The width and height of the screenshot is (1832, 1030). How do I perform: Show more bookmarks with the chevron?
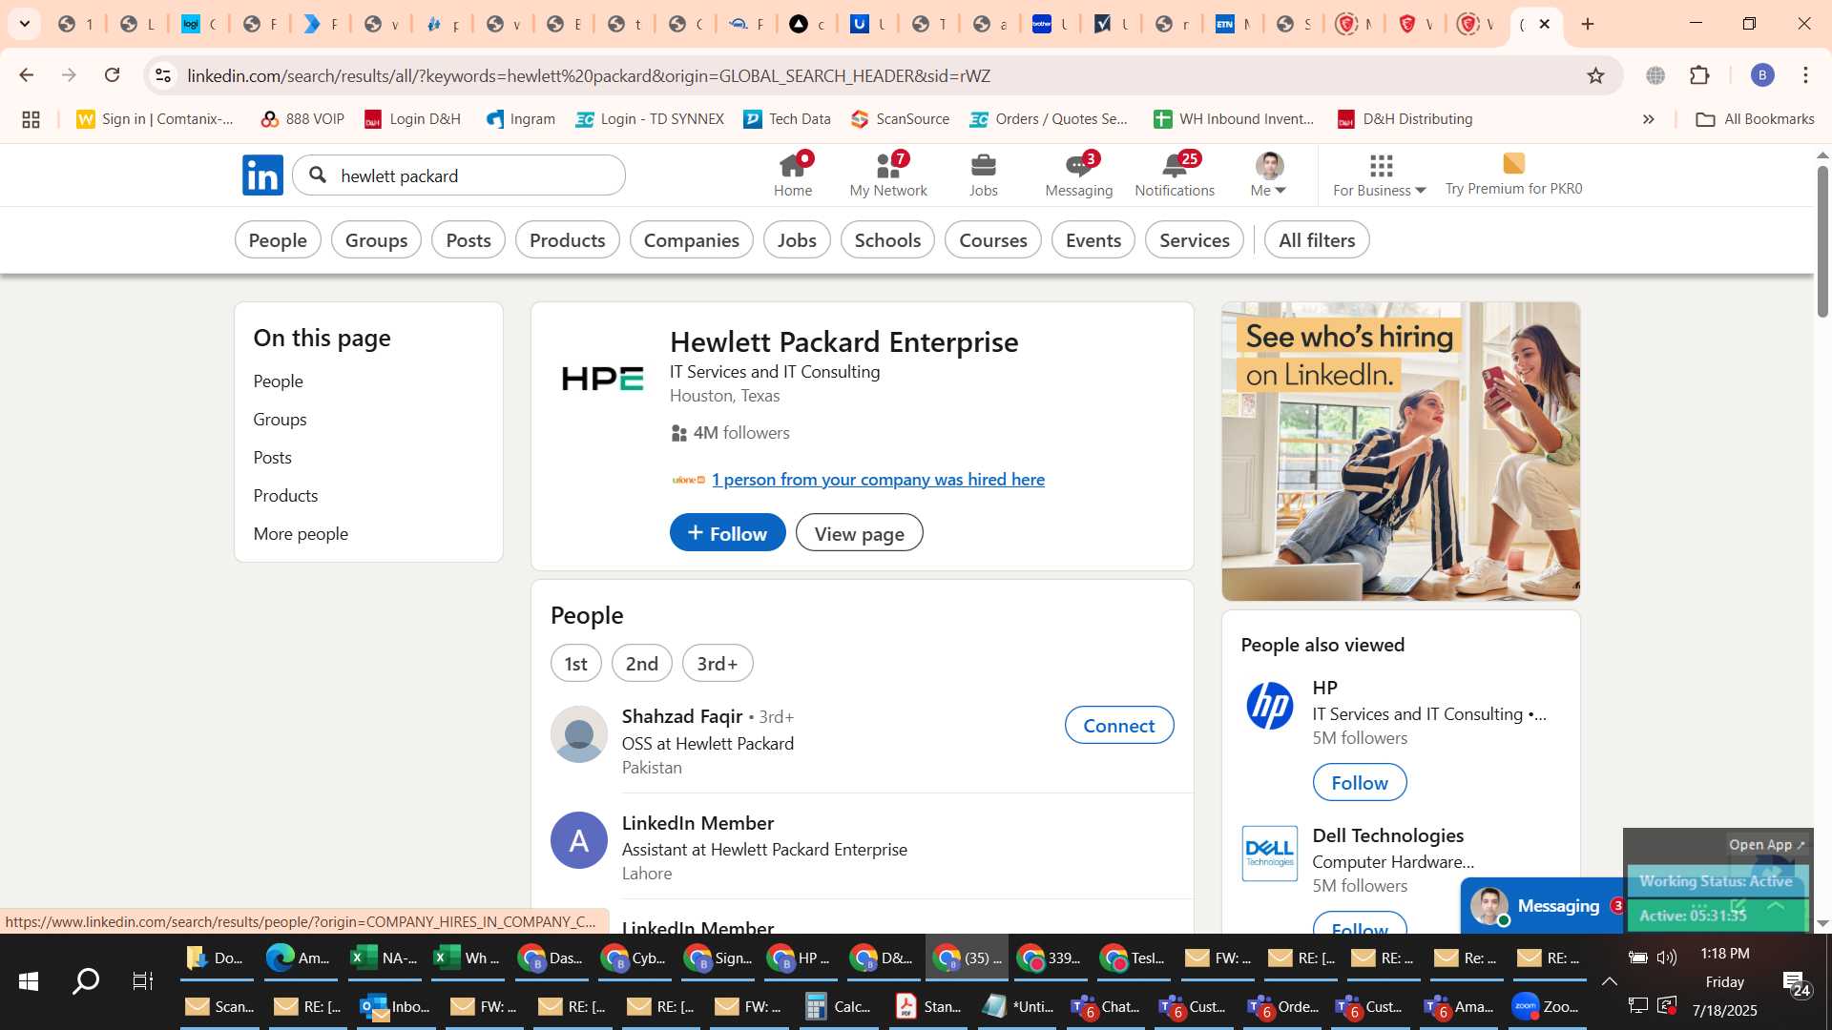(x=1648, y=119)
